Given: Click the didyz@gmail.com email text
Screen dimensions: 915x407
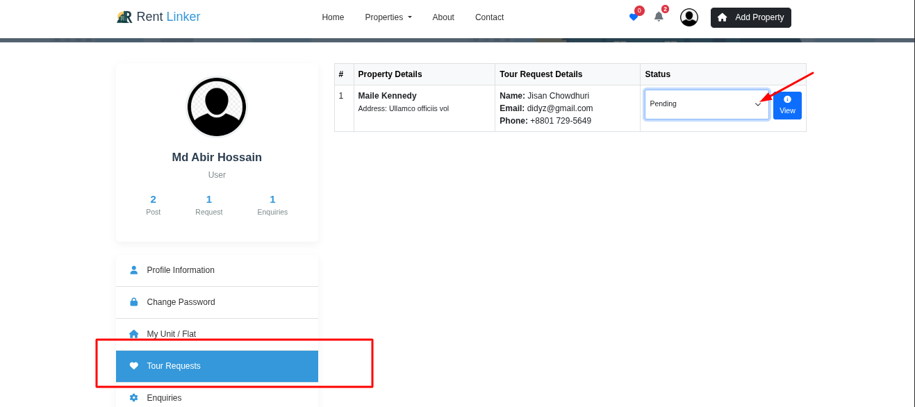Looking at the screenshot, I should (x=559, y=108).
